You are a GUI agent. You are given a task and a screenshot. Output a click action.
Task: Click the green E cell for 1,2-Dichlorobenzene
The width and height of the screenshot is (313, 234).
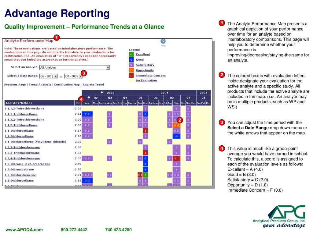pos(145,175)
